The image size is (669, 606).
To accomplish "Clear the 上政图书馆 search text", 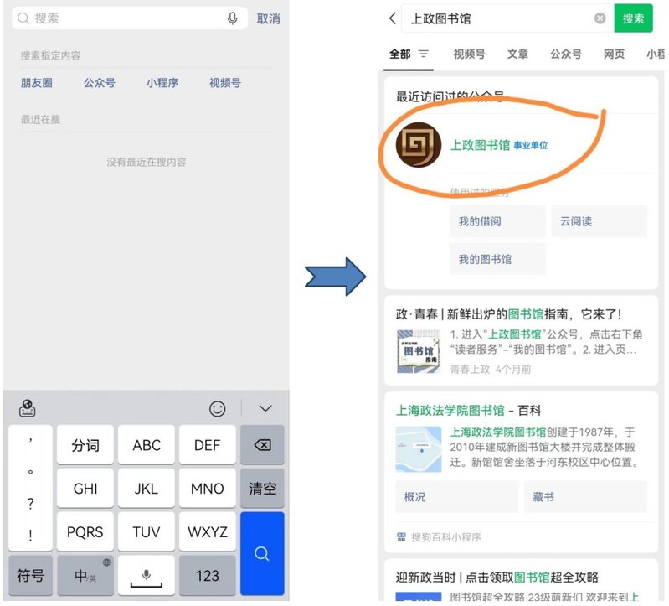I will tap(600, 18).
